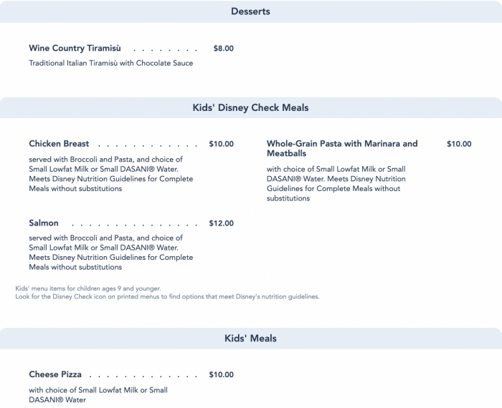Expand the Kids' Meals section header
The width and height of the screenshot is (502, 408).
pyautogui.click(x=251, y=339)
